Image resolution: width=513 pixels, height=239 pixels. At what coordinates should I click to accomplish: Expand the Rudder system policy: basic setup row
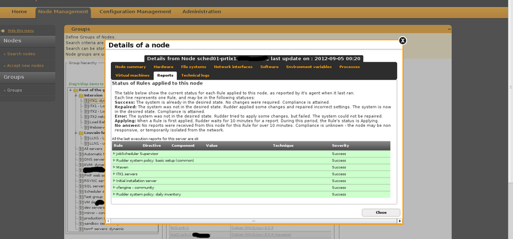pos(114,160)
